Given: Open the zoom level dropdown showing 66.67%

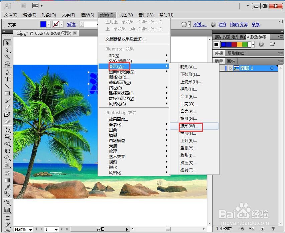Looking at the screenshot, I should pos(30,229).
